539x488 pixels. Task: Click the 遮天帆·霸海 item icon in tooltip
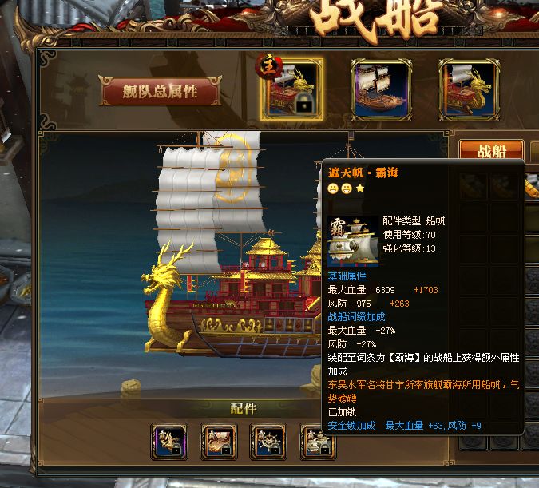[353, 241]
